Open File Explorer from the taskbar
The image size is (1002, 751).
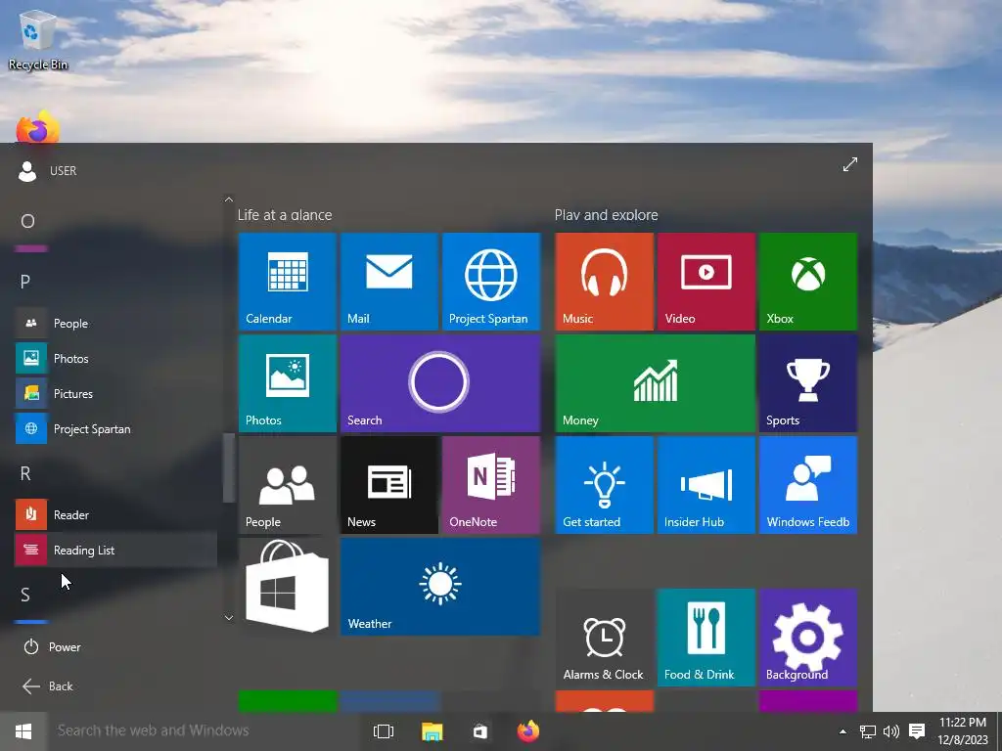[x=432, y=731]
